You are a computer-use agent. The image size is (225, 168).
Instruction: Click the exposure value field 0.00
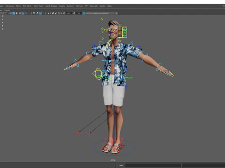point(68,13)
